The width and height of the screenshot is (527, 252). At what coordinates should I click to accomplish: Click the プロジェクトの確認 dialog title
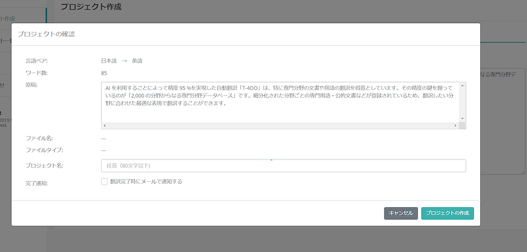tap(46, 34)
